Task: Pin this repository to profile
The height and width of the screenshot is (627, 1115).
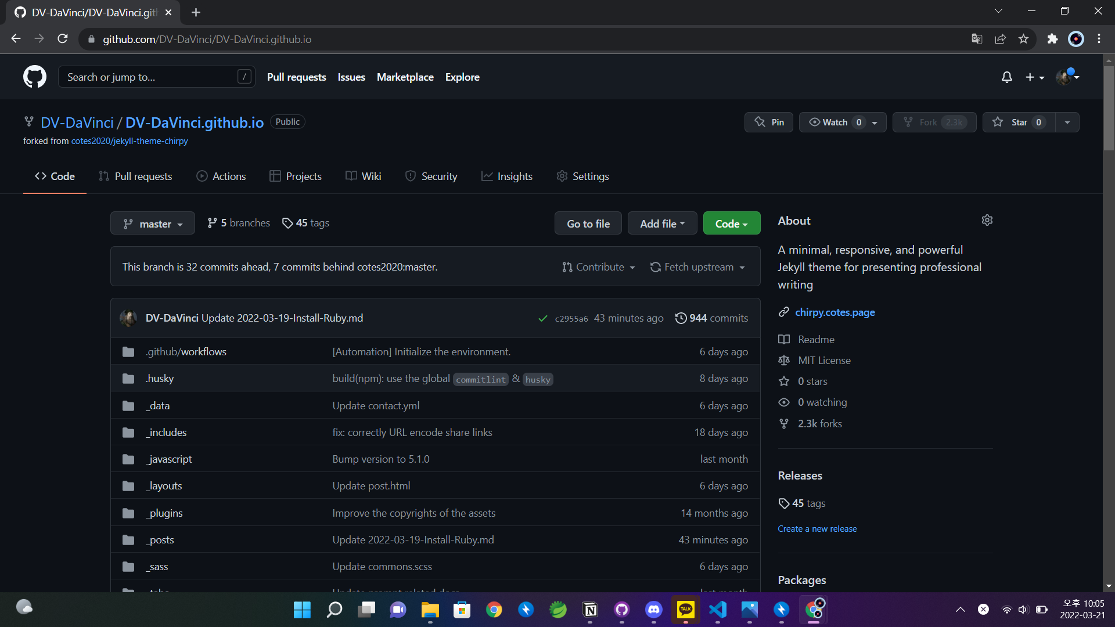Action: 769,122
